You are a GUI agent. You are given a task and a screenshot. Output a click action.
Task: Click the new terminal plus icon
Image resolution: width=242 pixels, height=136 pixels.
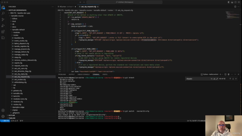coord(220,74)
